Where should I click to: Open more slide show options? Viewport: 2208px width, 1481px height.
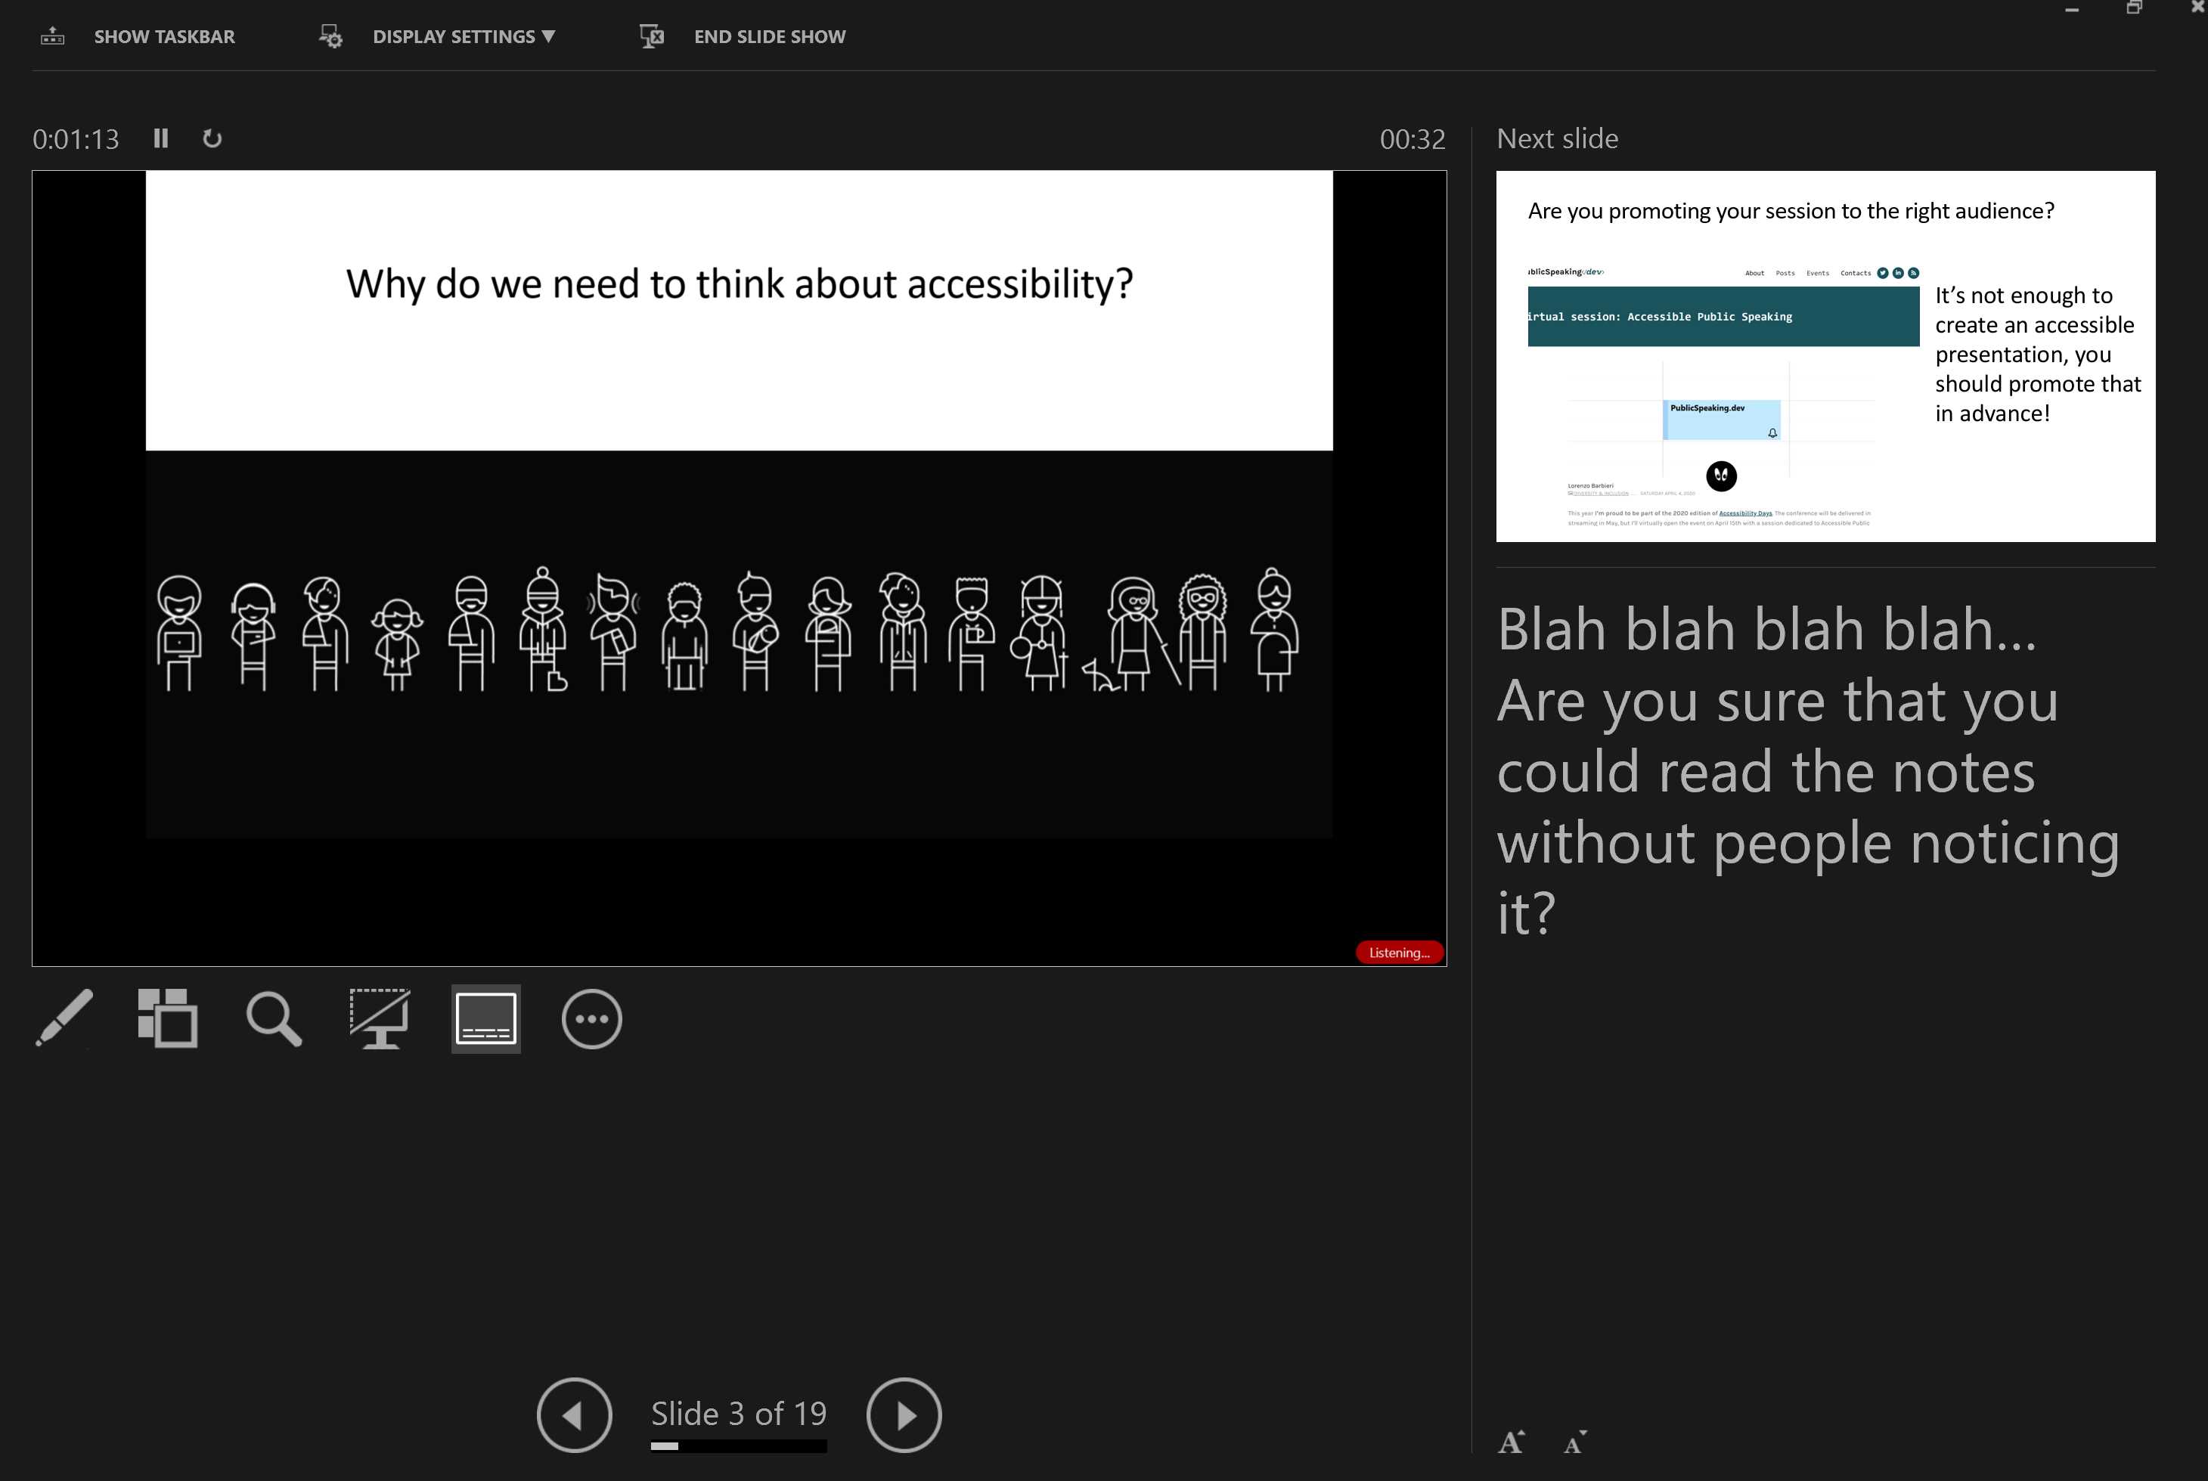tap(592, 1018)
